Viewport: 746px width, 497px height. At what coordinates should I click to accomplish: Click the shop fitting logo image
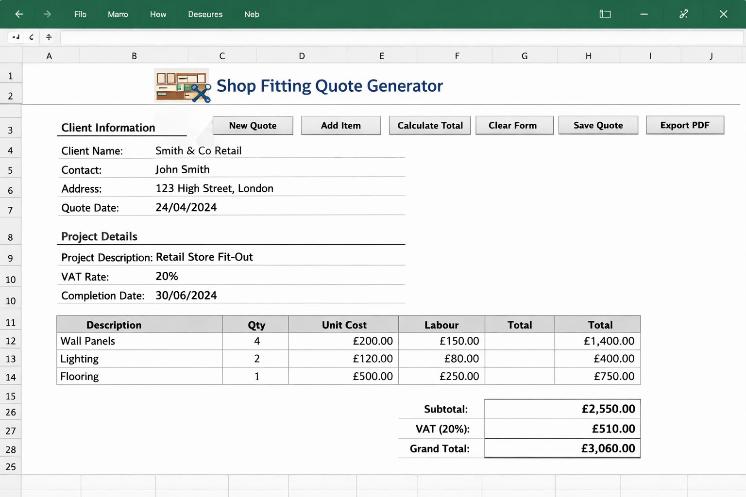(182, 85)
